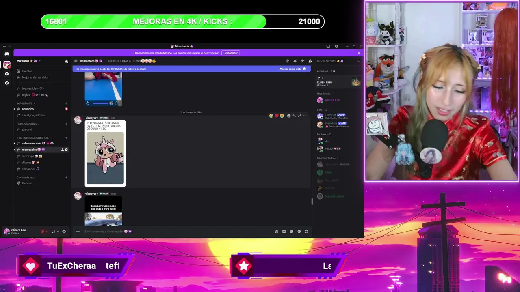Switch to the mizoclips channel
This screenshot has width=520, height=292.
(x=41, y=156)
